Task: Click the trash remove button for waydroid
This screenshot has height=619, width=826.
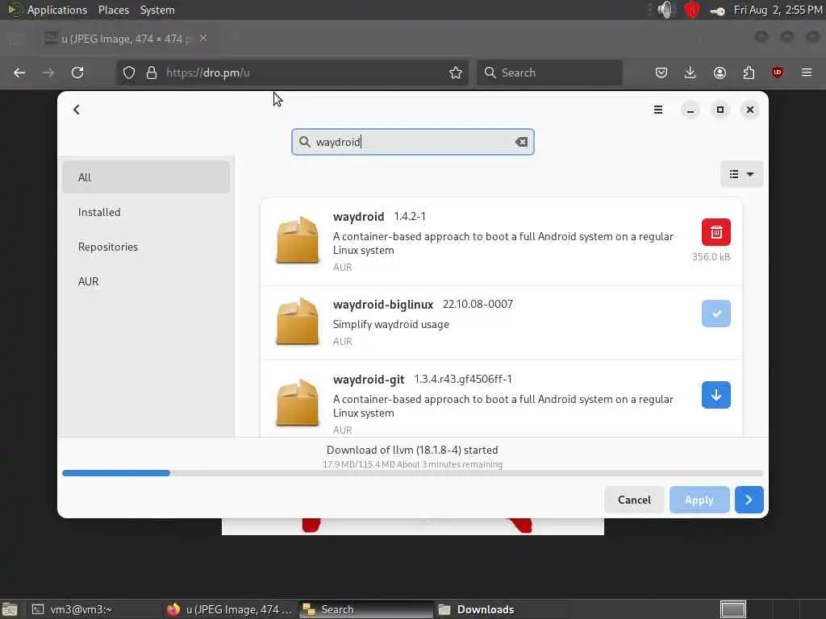Action: coord(716,232)
